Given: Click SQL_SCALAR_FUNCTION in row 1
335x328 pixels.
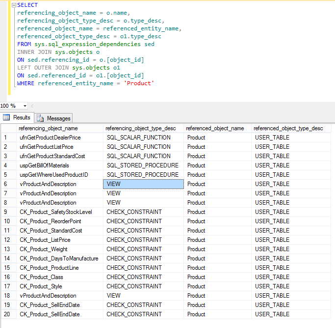Looking at the screenshot, I should [x=143, y=138].
